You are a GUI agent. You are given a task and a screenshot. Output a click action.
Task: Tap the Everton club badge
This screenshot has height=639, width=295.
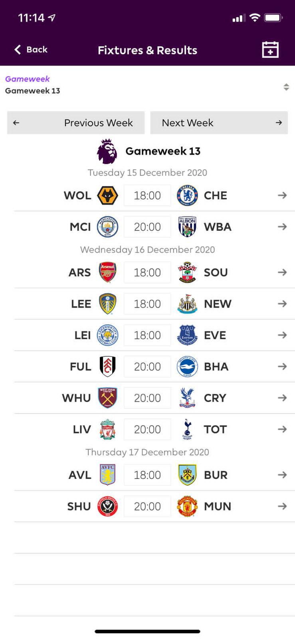click(187, 335)
